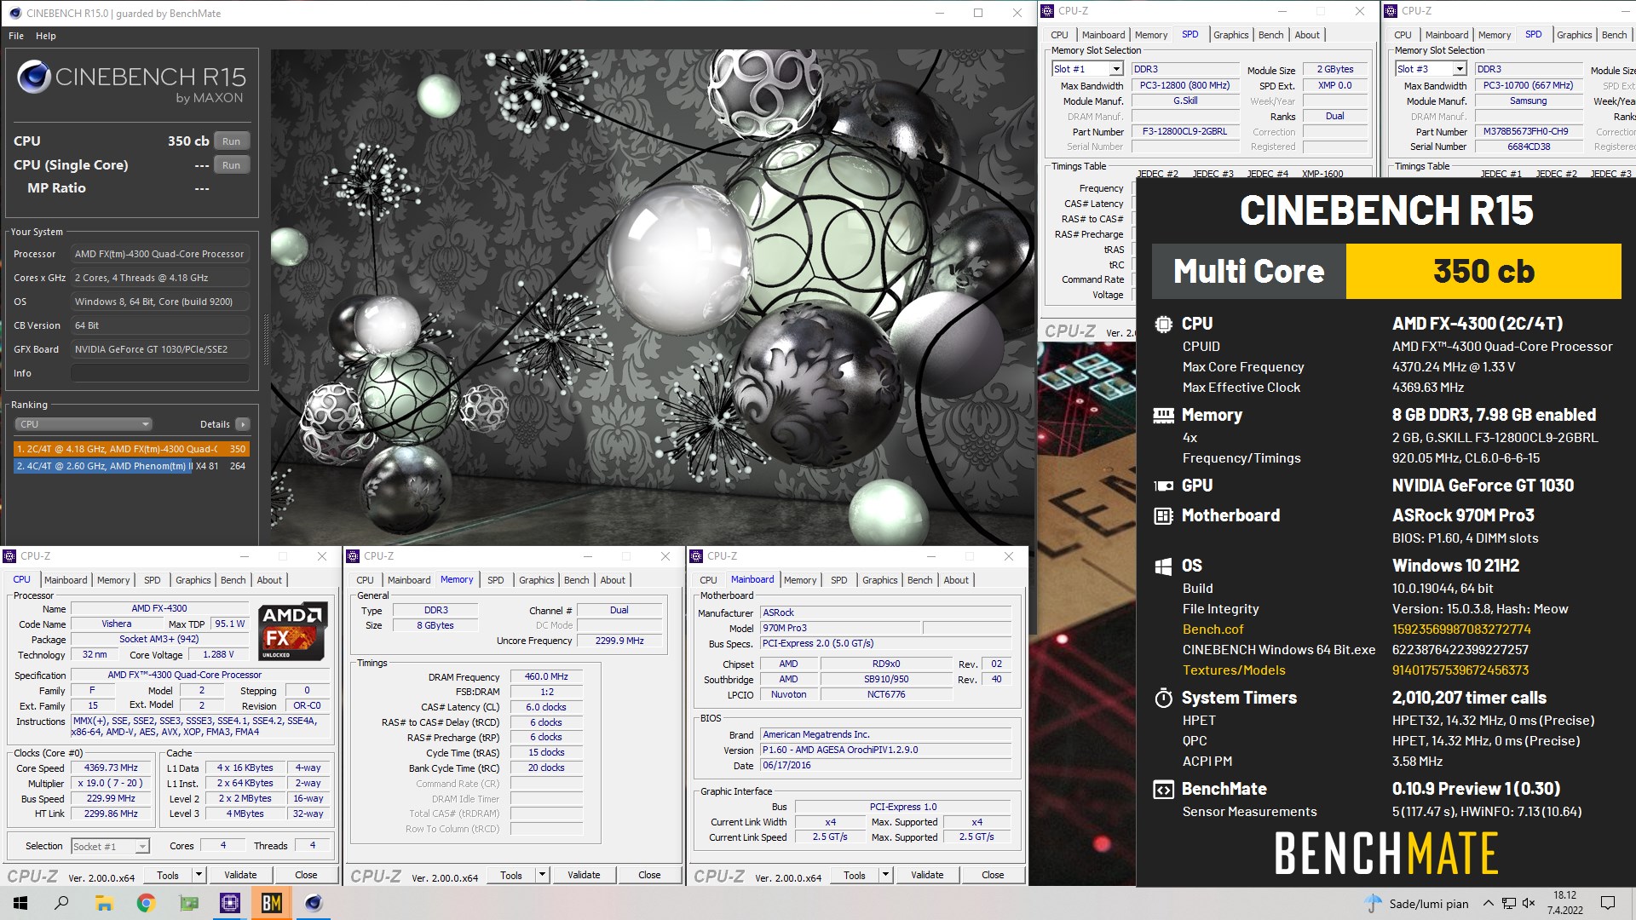1636x920 pixels.
Task: Click BenchMate GPU section icon
Action: pos(1163,486)
